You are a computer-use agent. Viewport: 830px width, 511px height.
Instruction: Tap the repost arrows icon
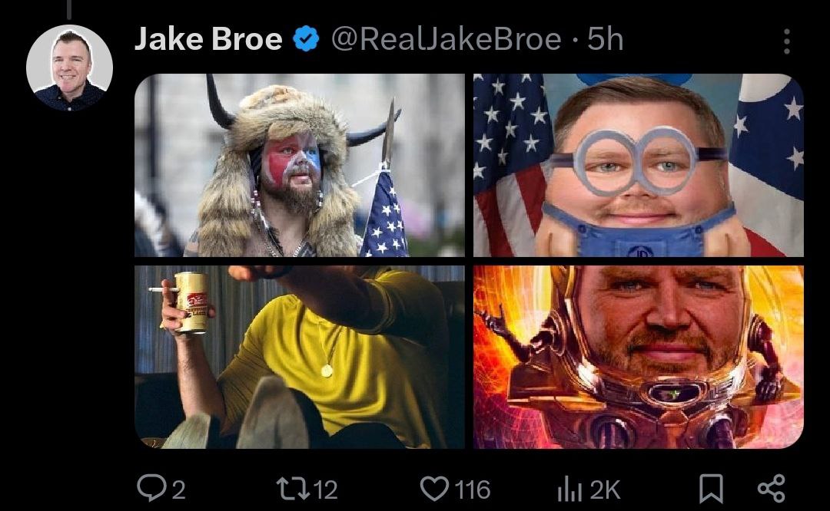294,488
